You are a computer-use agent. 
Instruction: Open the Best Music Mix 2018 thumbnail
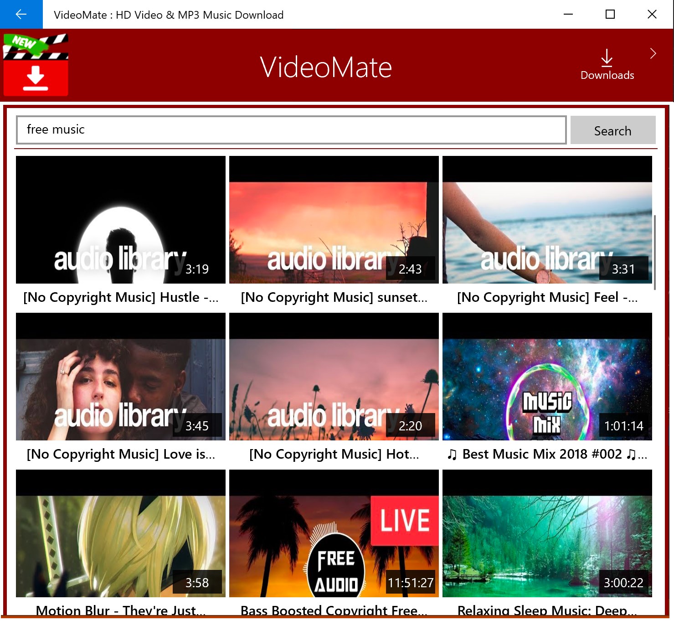pyautogui.click(x=547, y=377)
